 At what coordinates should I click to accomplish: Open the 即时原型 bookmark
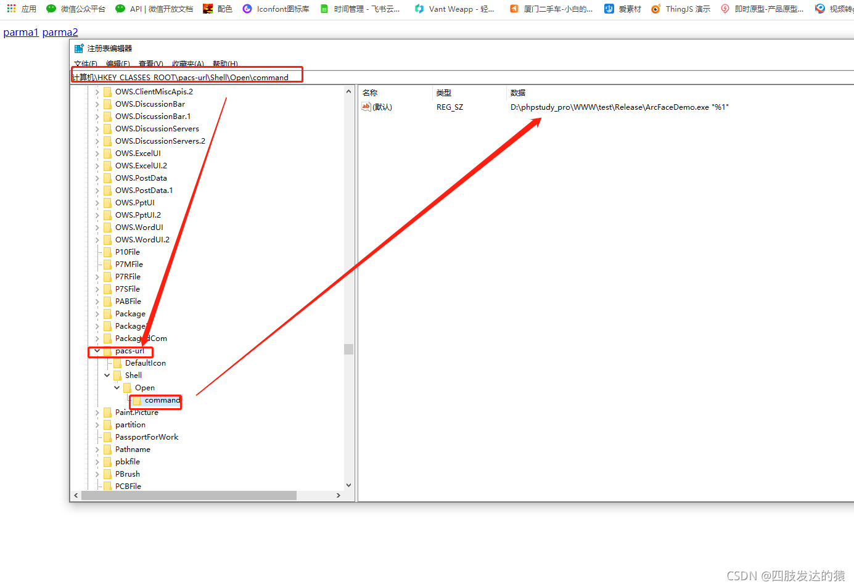pyautogui.click(x=762, y=9)
